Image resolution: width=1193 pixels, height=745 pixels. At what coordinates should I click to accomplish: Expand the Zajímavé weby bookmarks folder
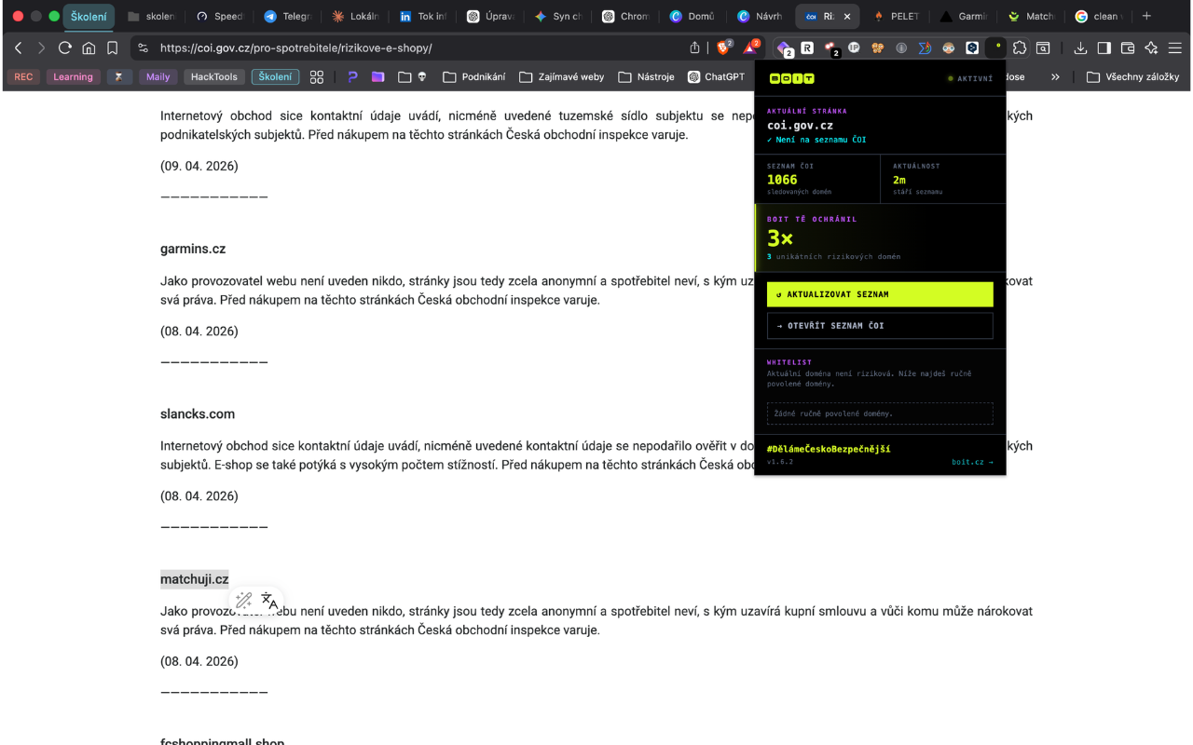tap(561, 76)
